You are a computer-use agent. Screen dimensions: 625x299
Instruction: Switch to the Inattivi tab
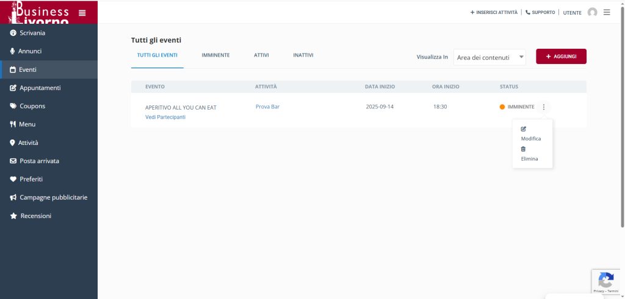pyautogui.click(x=303, y=55)
